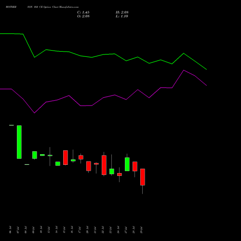Screen dimensions: 241x241
Task: Click the "22 Jul" date label
Action: [x=103, y=229]
